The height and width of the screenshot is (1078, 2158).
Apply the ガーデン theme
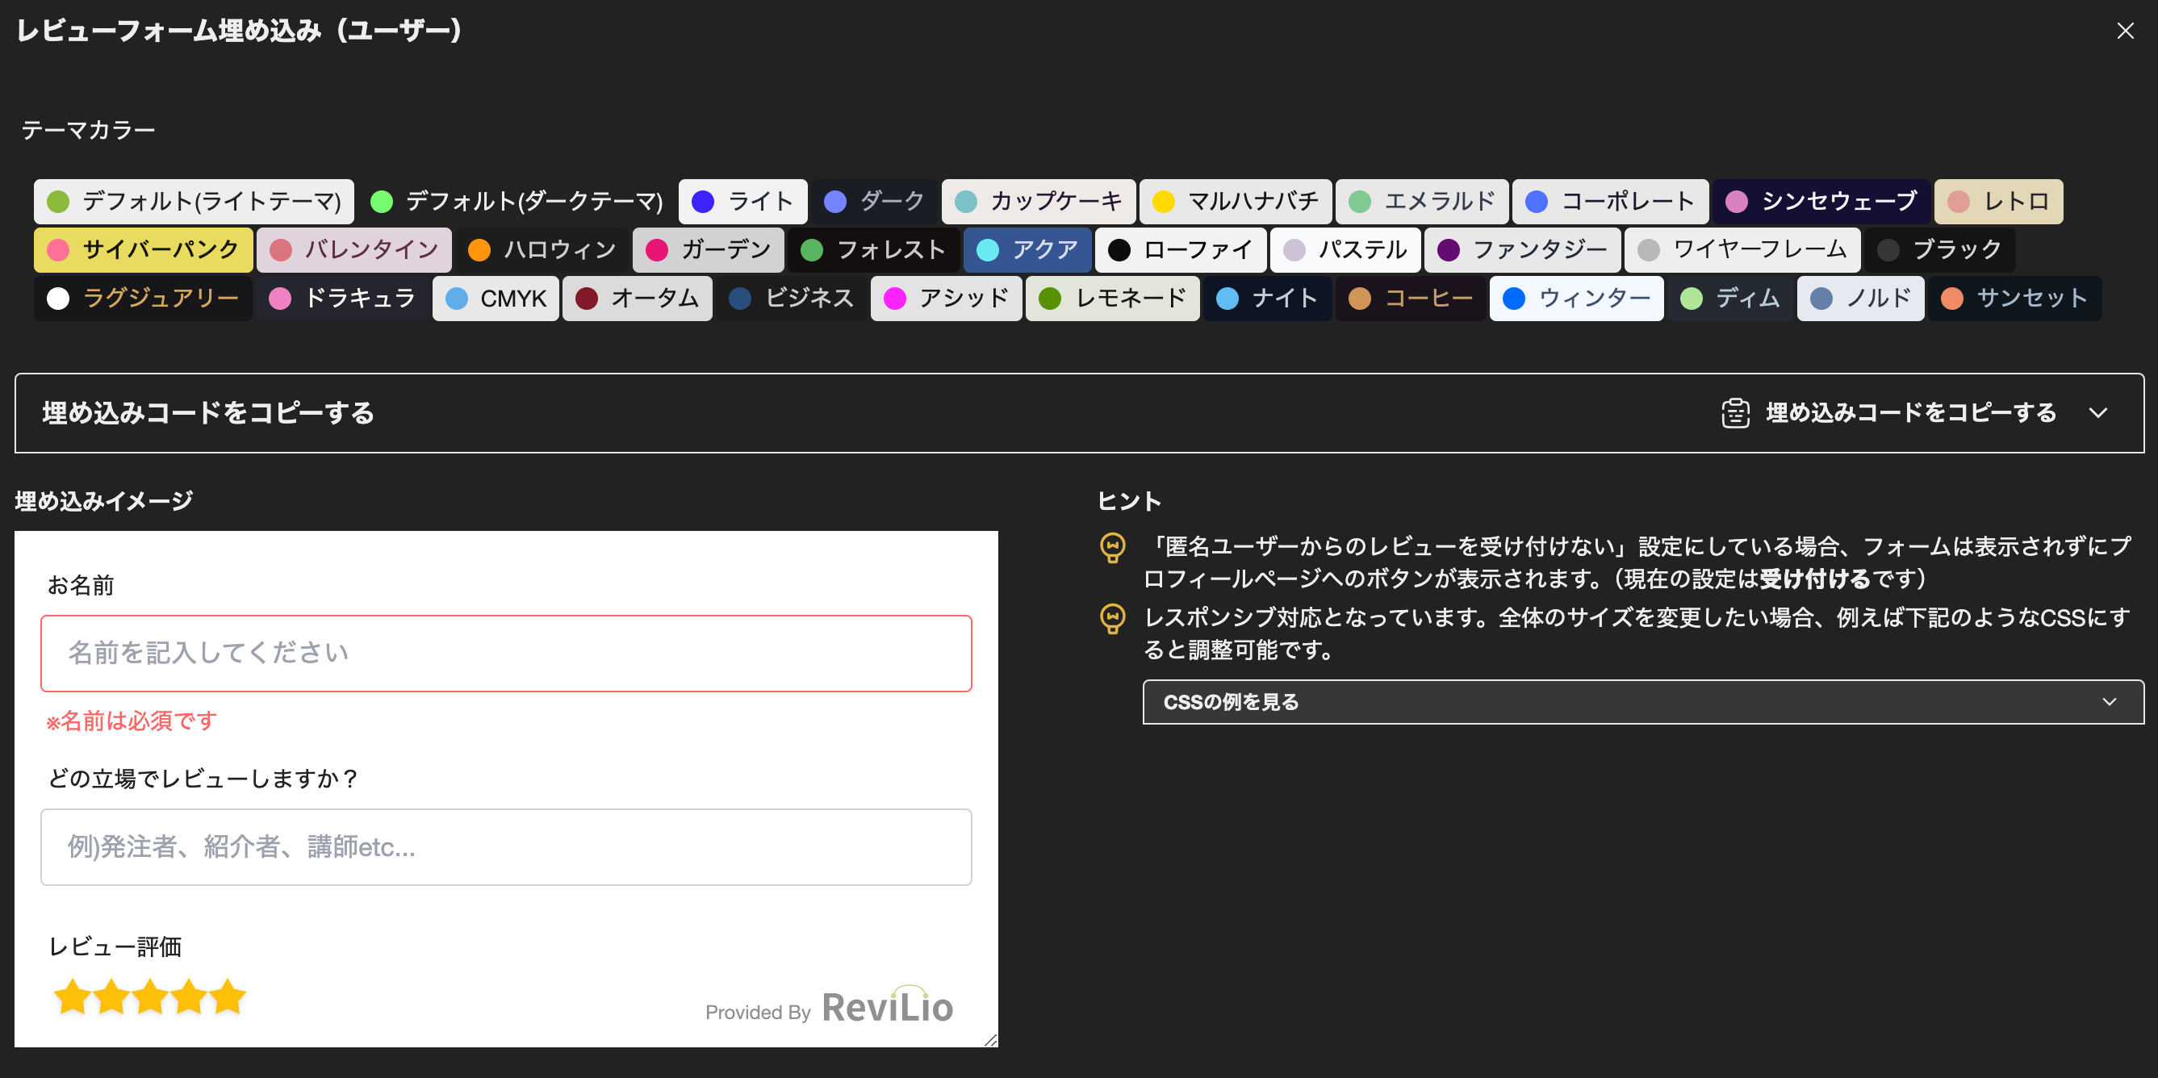tap(708, 249)
